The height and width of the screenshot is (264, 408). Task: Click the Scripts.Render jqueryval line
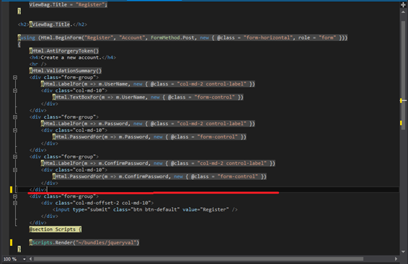84,242
